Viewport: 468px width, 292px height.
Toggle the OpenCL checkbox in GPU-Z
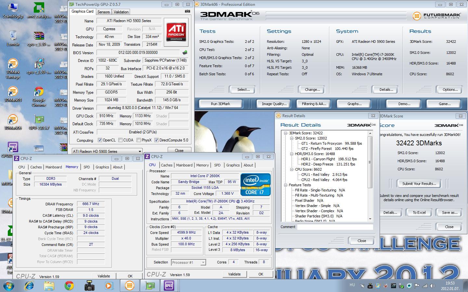coord(100,140)
